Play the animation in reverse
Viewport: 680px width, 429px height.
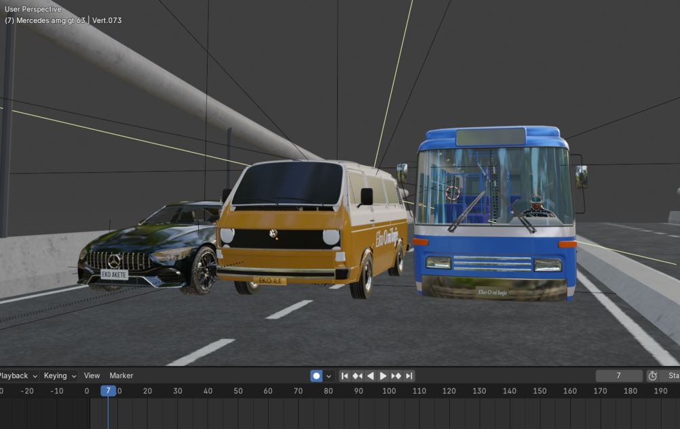(x=369, y=376)
